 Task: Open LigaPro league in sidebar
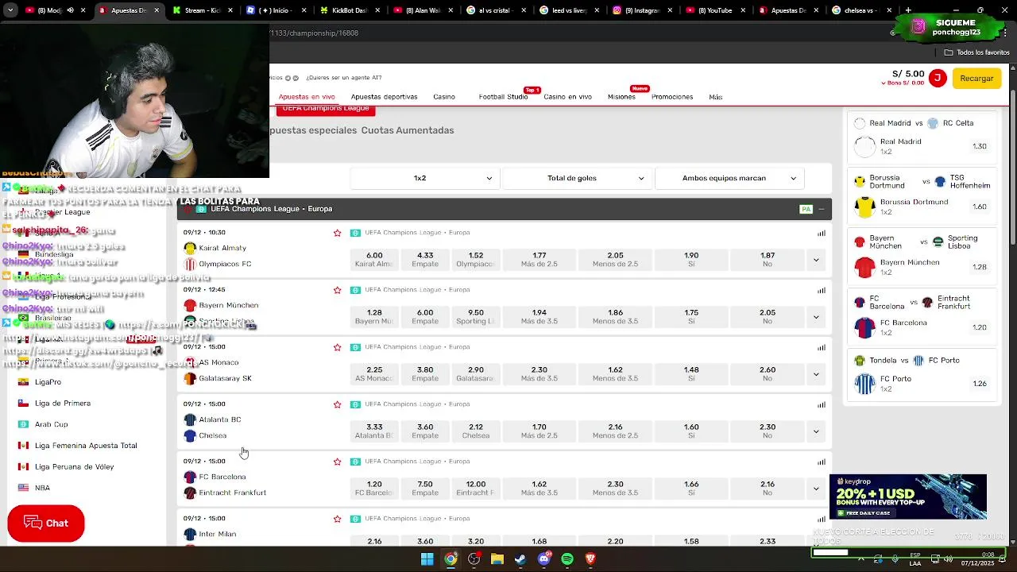point(48,382)
